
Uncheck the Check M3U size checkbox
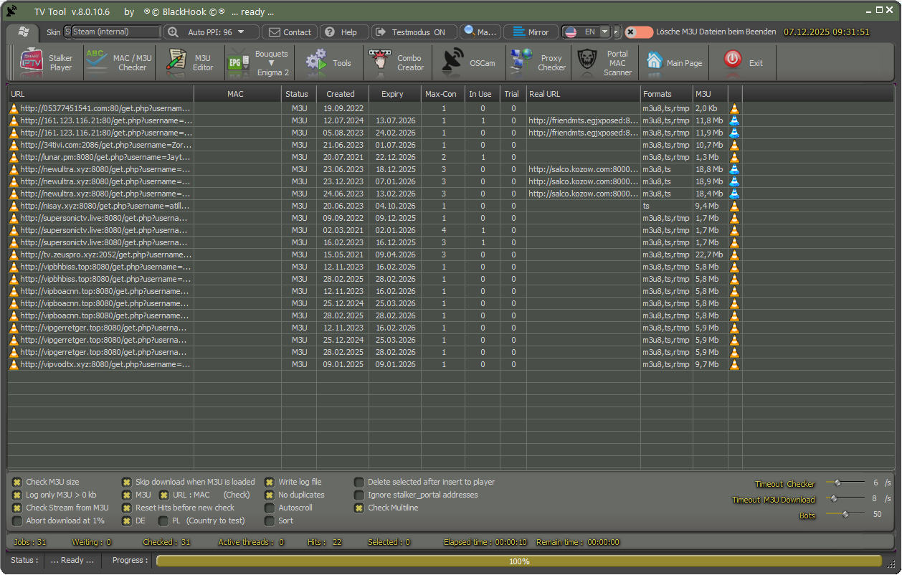click(x=17, y=483)
